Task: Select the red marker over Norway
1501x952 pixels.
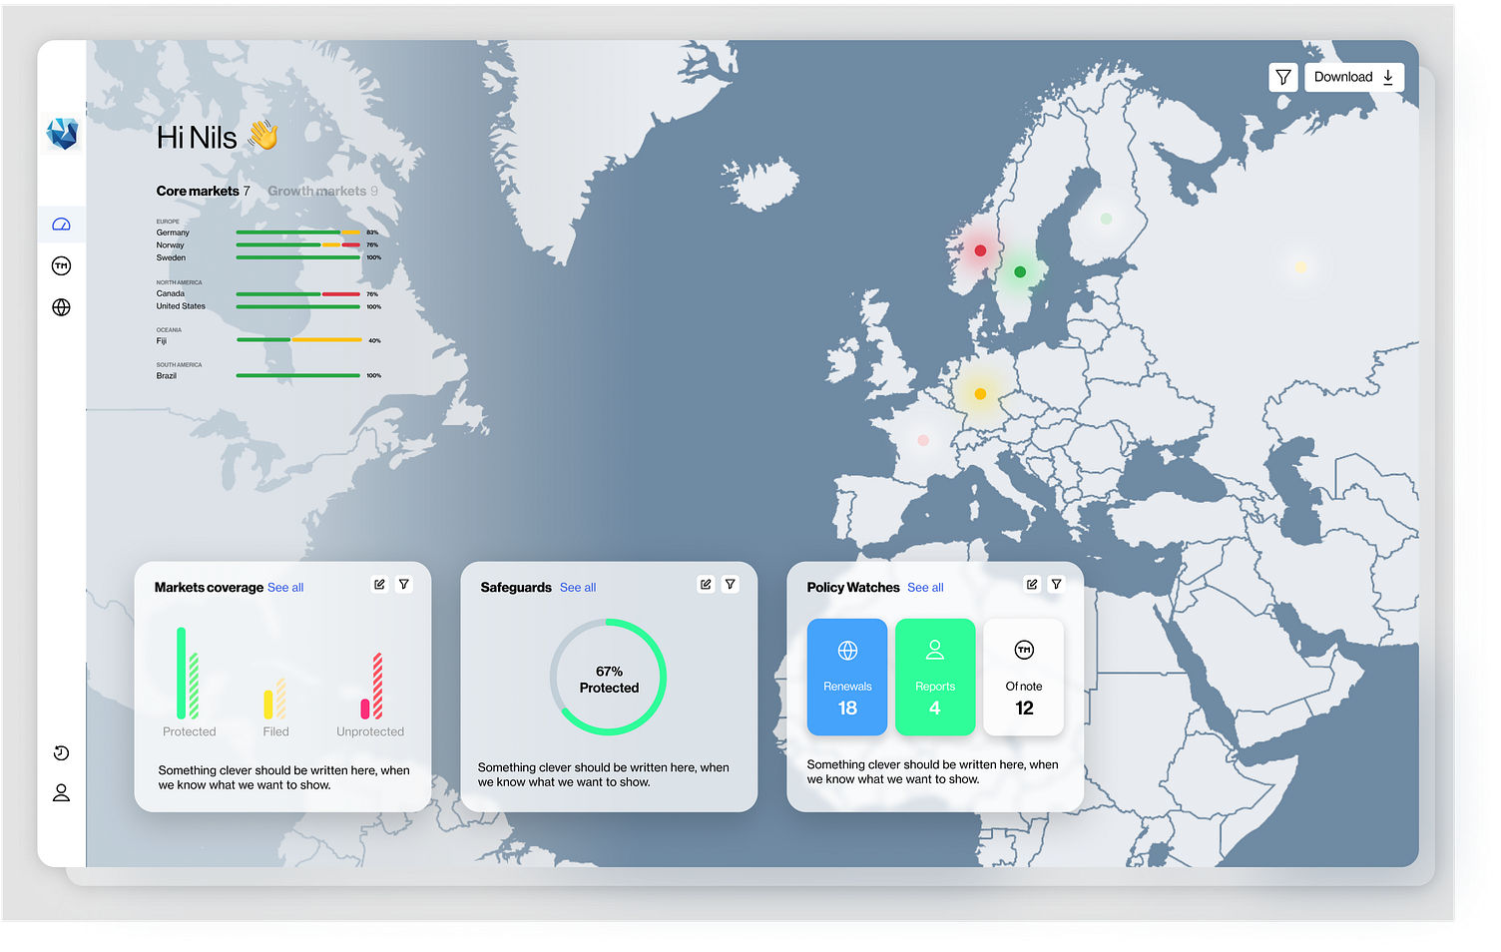Action: click(980, 250)
